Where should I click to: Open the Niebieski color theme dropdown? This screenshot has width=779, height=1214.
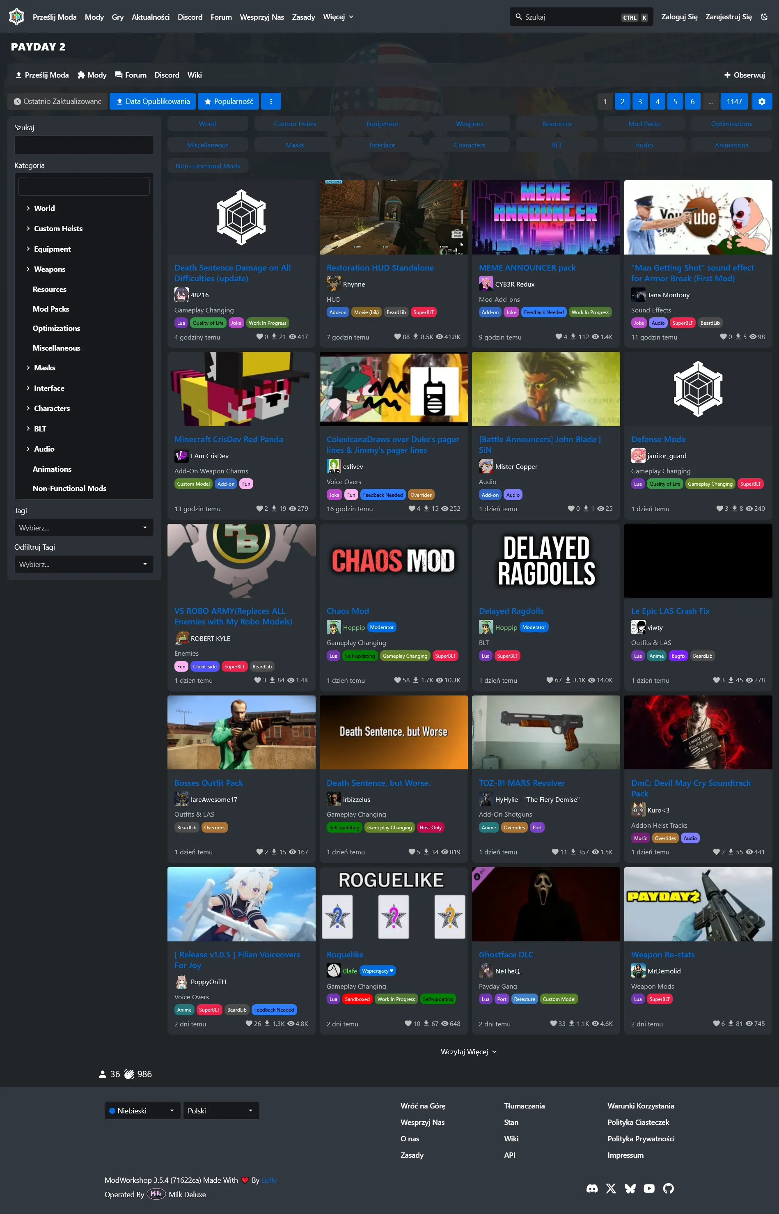[142, 1110]
